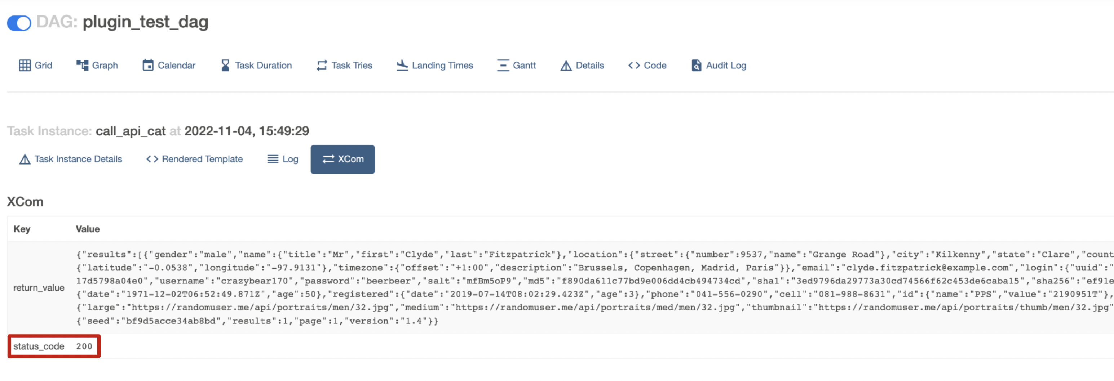The width and height of the screenshot is (1114, 381).
Task: Pause the plugin_test_dag DAG toggle
Action: 19,23
